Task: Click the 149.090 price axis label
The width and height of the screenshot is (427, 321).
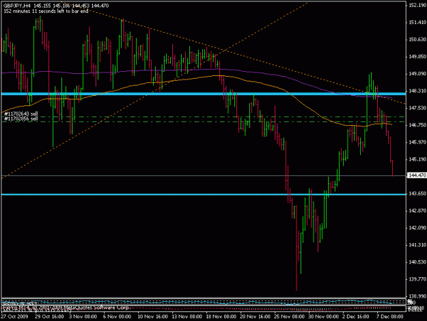Action: tap(417, 74)
